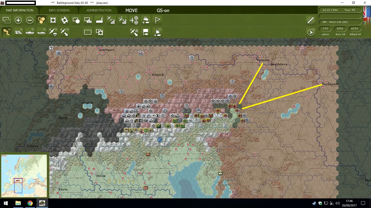Select the F10 air transfer mode

click(x=65, y=32)
